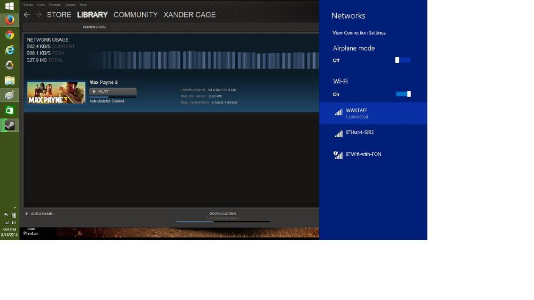Show hidden tray icons arrow

[x=14, y=207]
